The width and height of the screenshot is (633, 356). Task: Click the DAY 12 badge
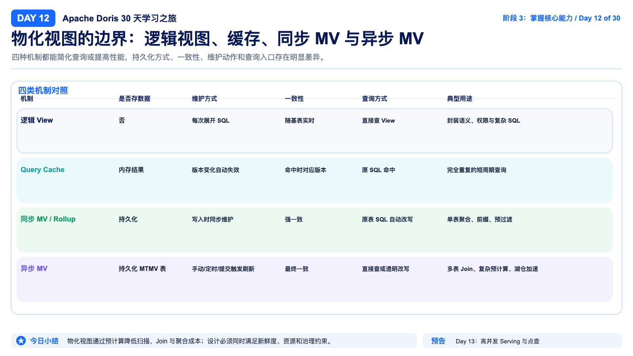tap(33, 18)
